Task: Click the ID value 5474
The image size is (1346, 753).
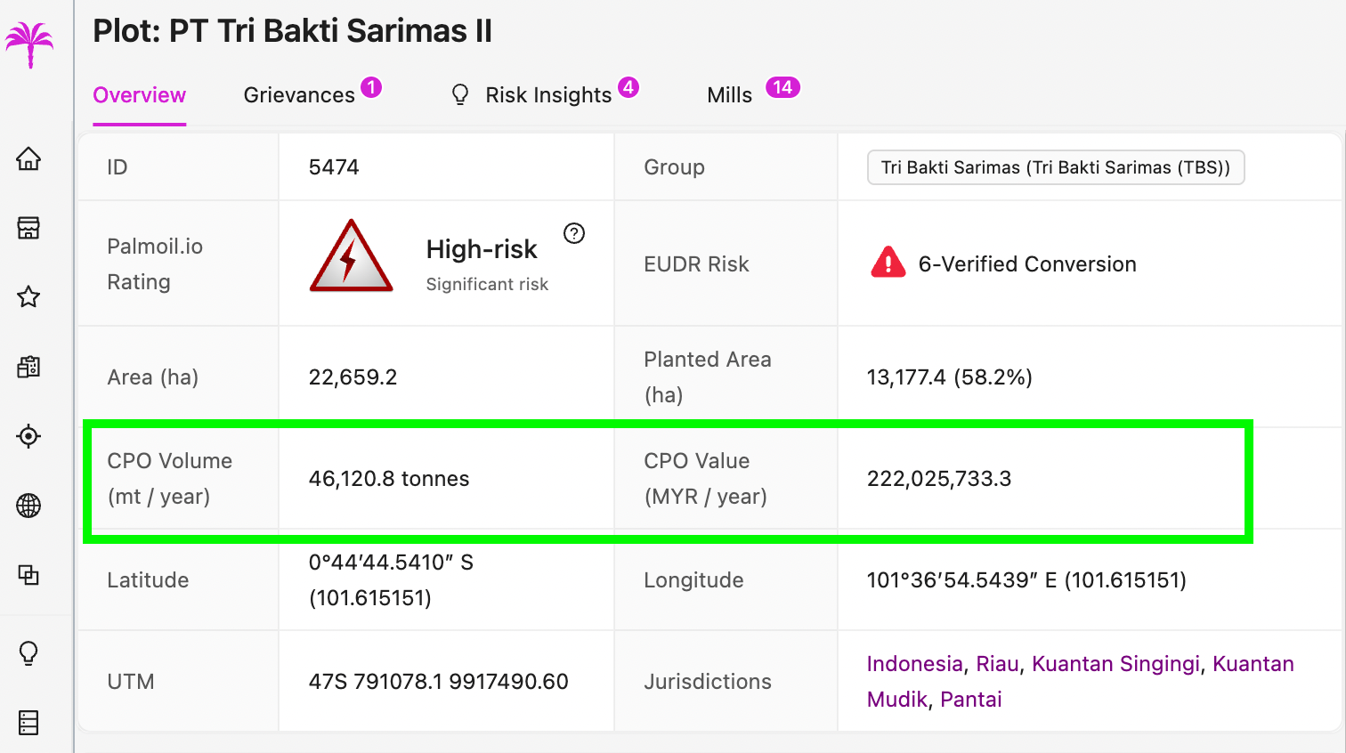Action: [x=334, y=167]
